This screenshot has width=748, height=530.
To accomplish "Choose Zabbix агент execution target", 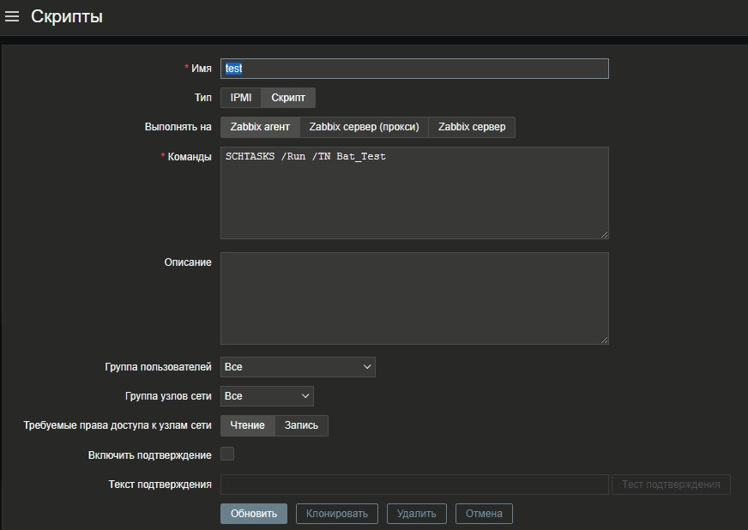I will [x=260, y=127].
